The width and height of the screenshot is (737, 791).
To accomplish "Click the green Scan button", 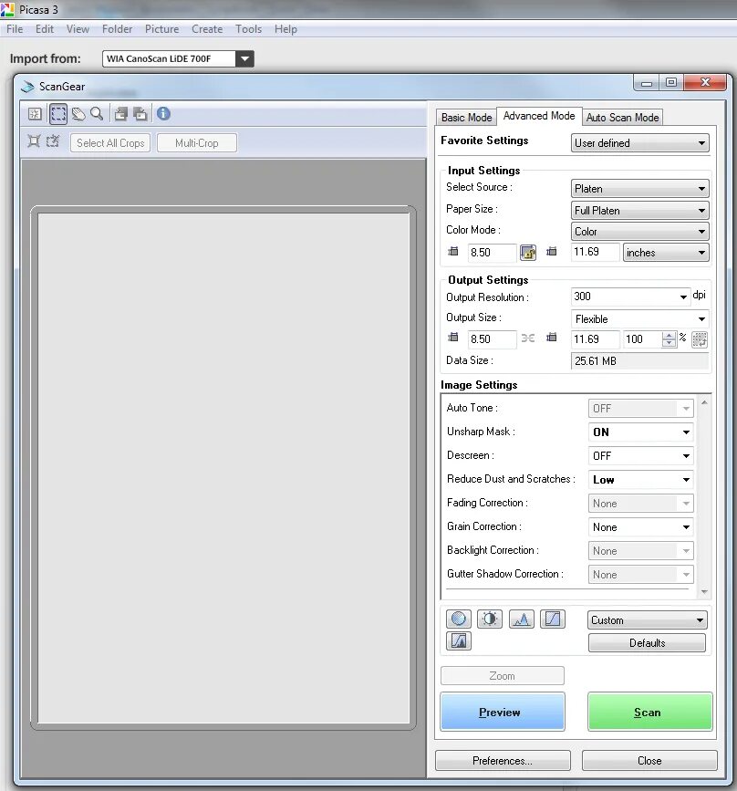I will (x=649, y=712).
